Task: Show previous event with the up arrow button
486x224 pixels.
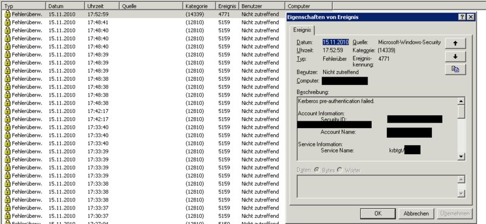Action: [455, 43]
